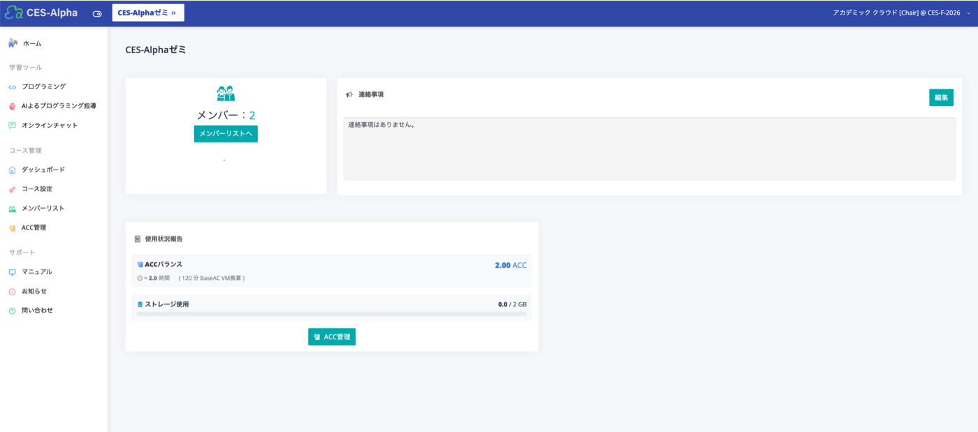
Task: Click the 連絡事項 announcement text box
Action: 650,149
